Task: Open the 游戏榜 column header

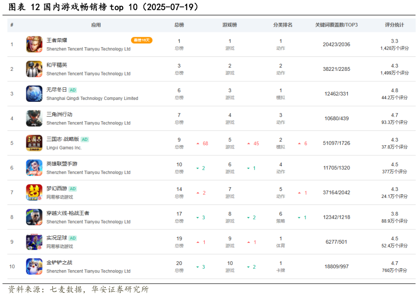Action: 230,25
